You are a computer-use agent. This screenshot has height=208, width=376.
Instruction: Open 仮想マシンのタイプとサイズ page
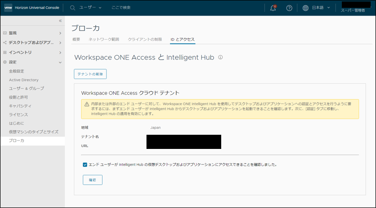34,132
